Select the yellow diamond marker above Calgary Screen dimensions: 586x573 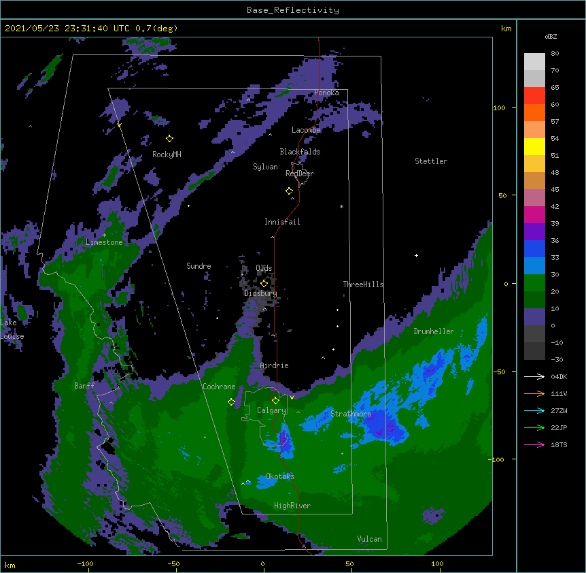(x=275, y=401)
